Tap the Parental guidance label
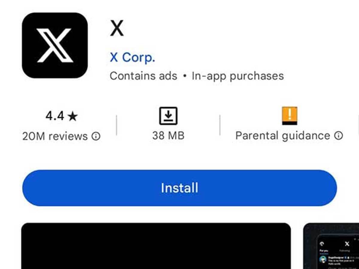 (x=283, y=136)
